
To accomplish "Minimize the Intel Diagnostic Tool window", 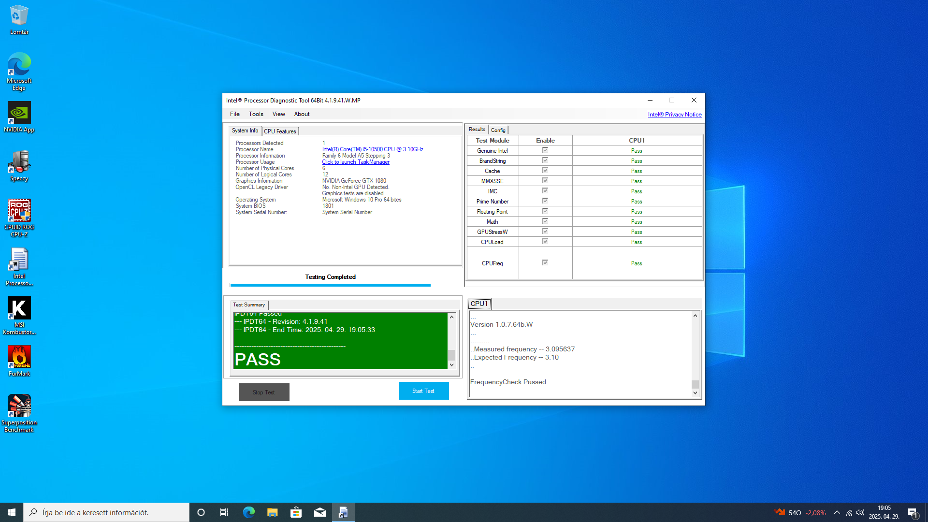I will pyautogui.click(x=650, y=100).
